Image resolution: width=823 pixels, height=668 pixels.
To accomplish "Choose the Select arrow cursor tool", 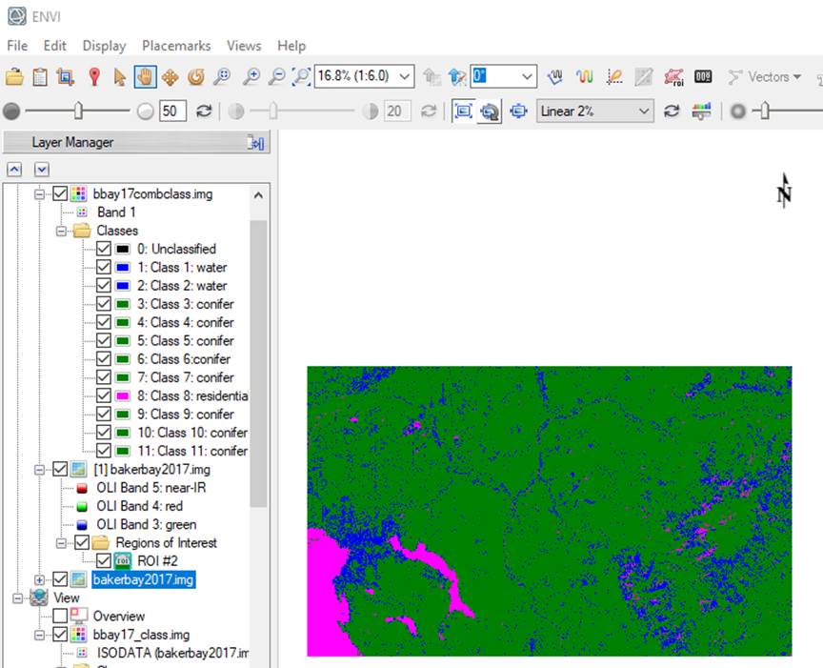I will (120, 76).
